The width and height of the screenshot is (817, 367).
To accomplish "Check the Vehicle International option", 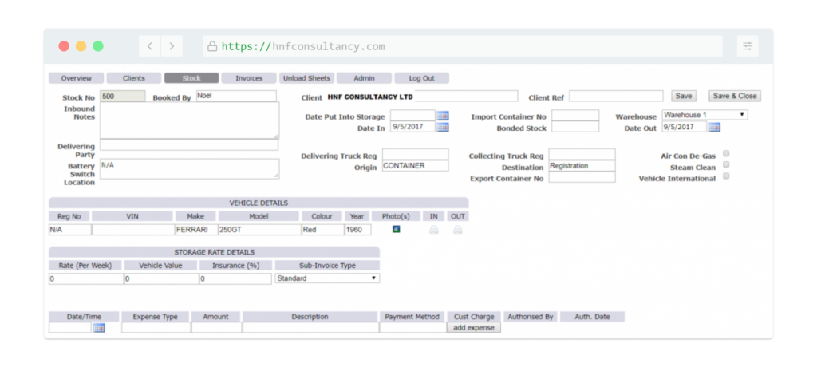I will pyautogui.click(x=726, y=176).
